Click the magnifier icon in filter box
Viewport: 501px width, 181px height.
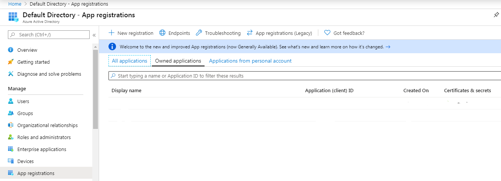pyautogui.click(x=113, y=76)
